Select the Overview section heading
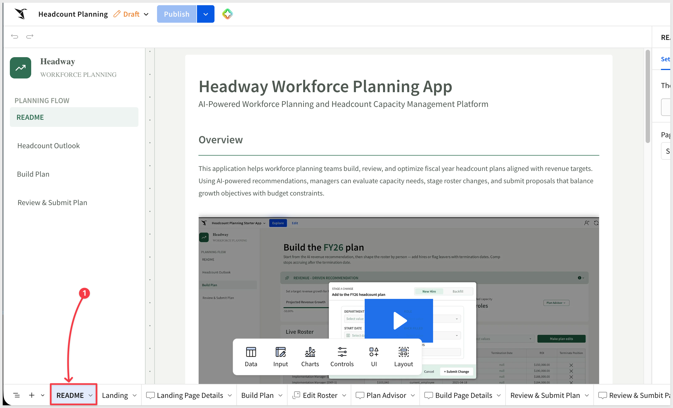Viewport: 673px width, 408px height. pyautogui.click(x=221, y=139)
